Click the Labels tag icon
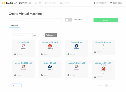Screen dimensions: 126x92 click(47, 35)
